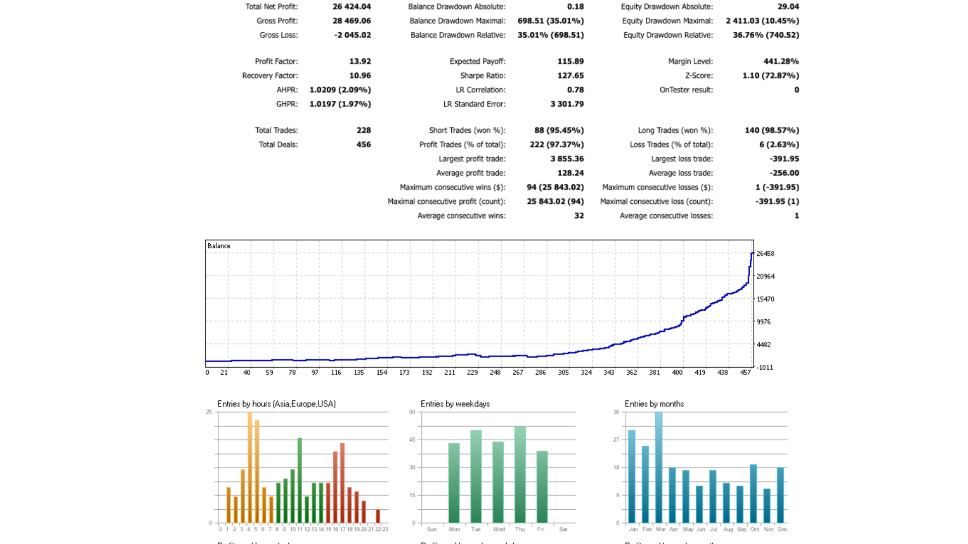Click the Balance Drawdown Maximal value
The width and height of the screenshot is (968, 544).
tap(550, 21)
